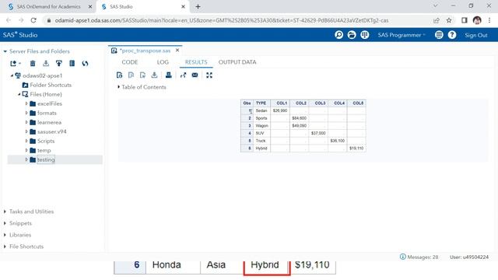This screenshot has height=280, width=498.
Task: Select the sasuser.v94 folder
Action: [x=52, y=131]
